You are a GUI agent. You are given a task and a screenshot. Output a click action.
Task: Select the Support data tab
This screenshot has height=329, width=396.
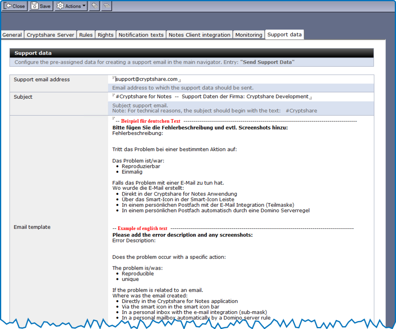click(284, 34)
